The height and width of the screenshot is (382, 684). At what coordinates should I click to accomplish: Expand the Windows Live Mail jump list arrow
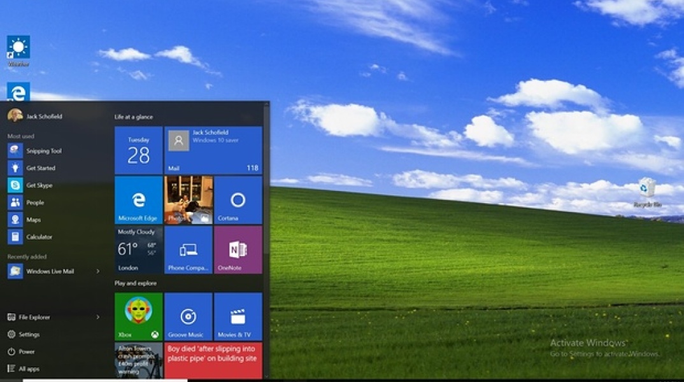(x=97, y=271)
